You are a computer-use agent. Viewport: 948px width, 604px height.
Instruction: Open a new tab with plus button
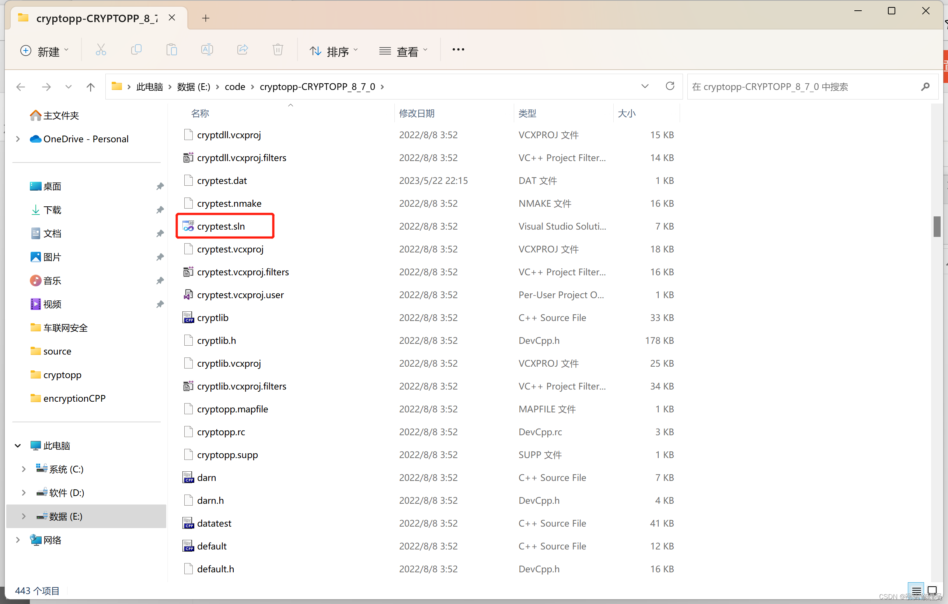pos(206,18)
